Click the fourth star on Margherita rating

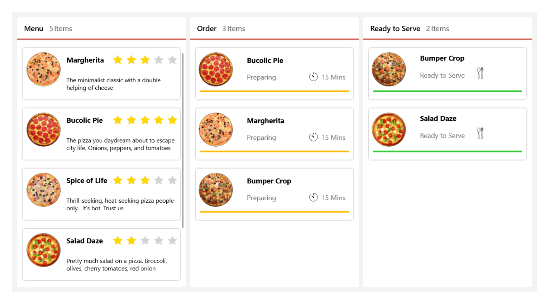(x=159, y=60)
